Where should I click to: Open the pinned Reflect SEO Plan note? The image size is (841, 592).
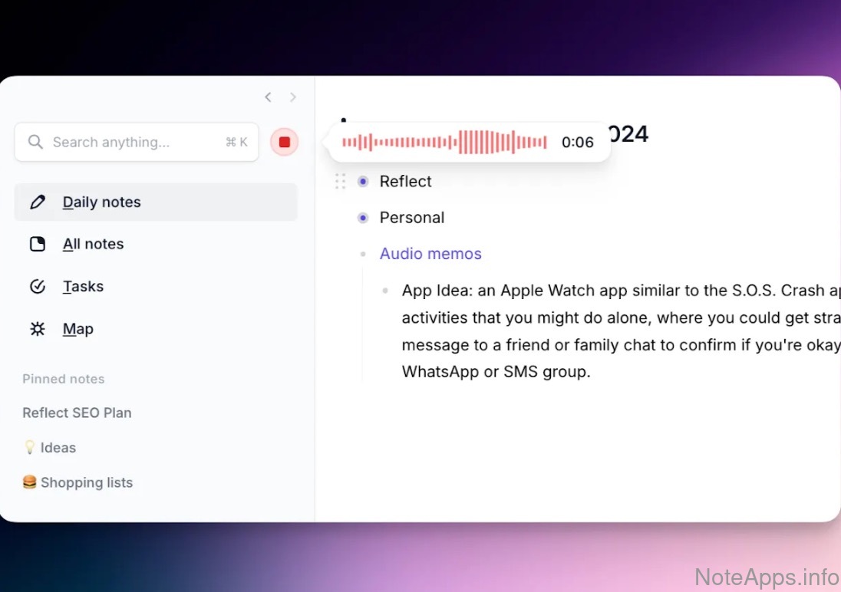(x=77, y=413)
